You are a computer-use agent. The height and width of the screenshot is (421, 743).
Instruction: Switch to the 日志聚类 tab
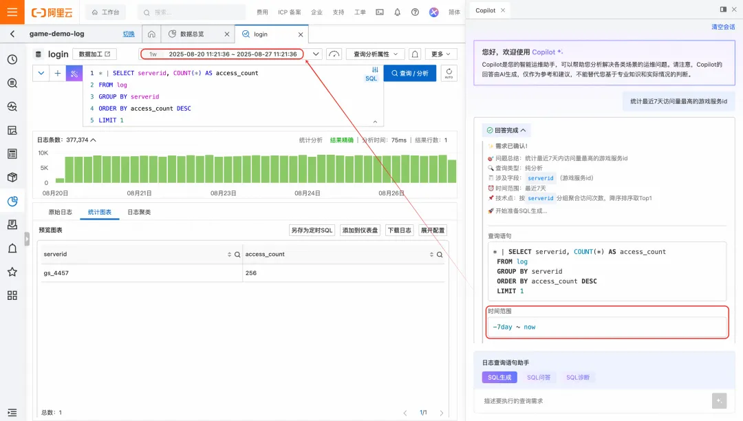[x=139, y=212]
